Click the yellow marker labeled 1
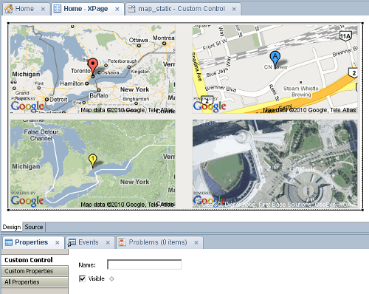 (92, 160)
